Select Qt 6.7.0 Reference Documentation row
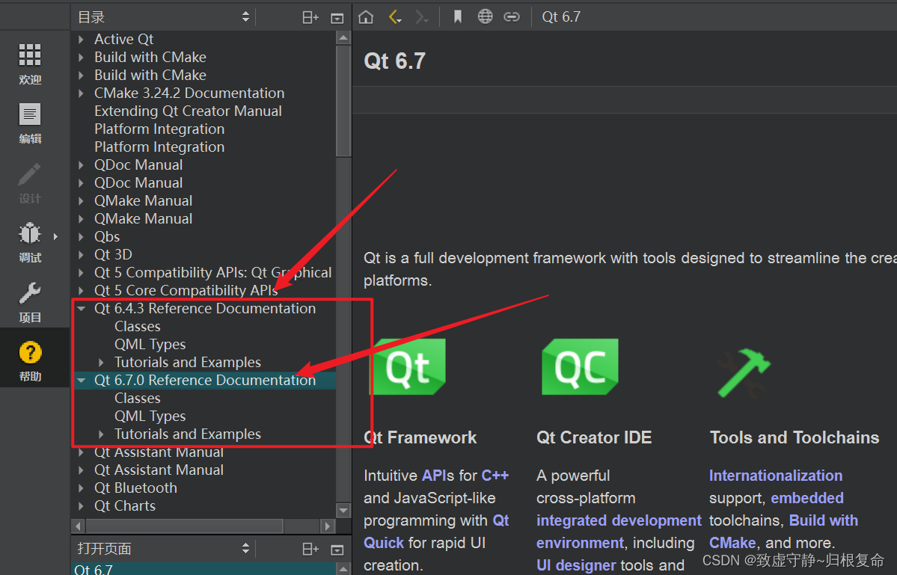 pyautogui.click(x=205, y=381)
